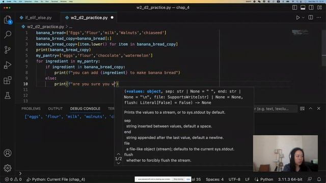
Task: Open Customize Layout icon
Action: click(319, 8)
